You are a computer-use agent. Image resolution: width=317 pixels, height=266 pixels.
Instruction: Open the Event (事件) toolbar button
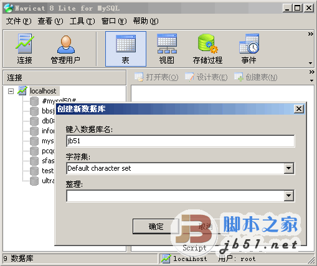[248, 49]
